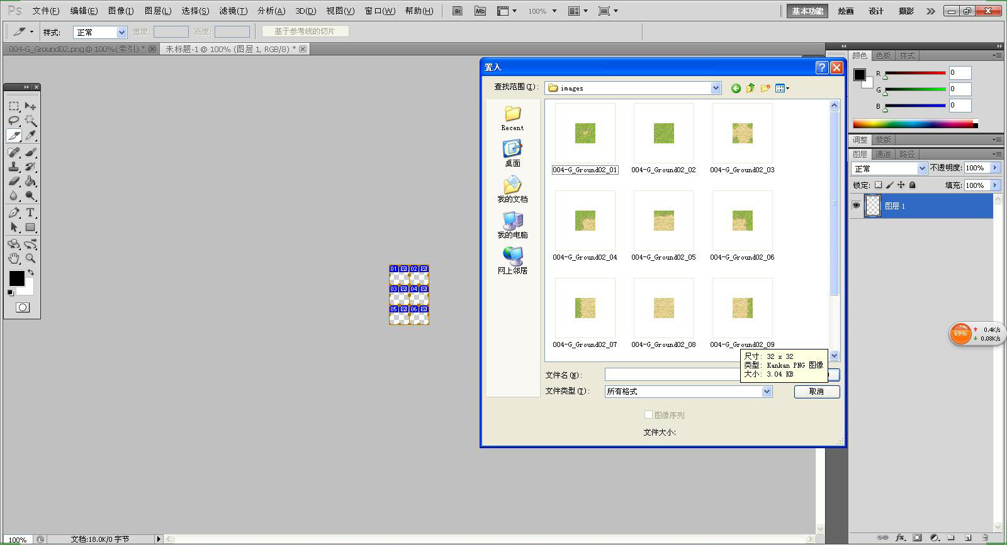Select the Pen tool
1007x545 pixels.
click(14, 212)
